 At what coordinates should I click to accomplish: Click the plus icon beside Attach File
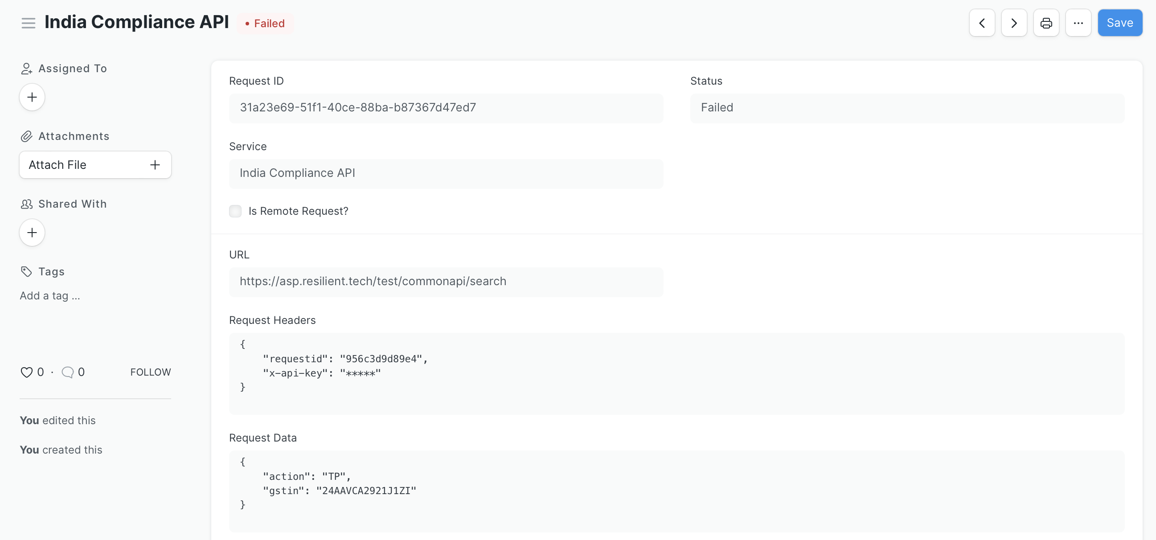tap(154, 164)
